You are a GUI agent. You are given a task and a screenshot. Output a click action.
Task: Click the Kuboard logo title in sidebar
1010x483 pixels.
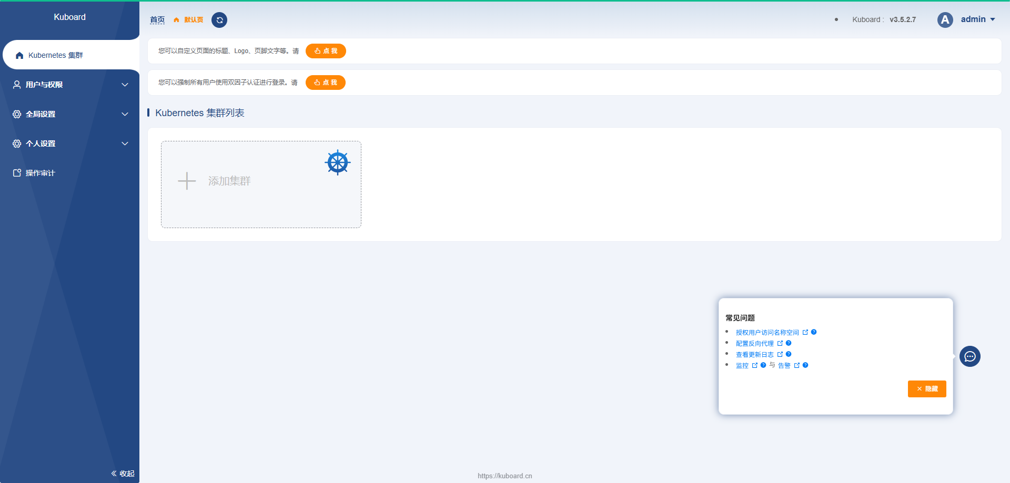pyautogui.click(x=69, y=17)
